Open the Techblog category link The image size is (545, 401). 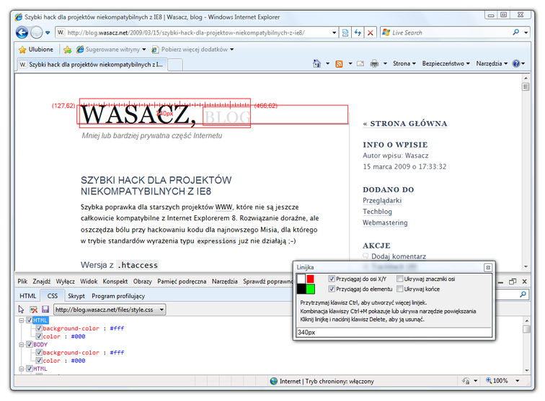coord(377,212)
